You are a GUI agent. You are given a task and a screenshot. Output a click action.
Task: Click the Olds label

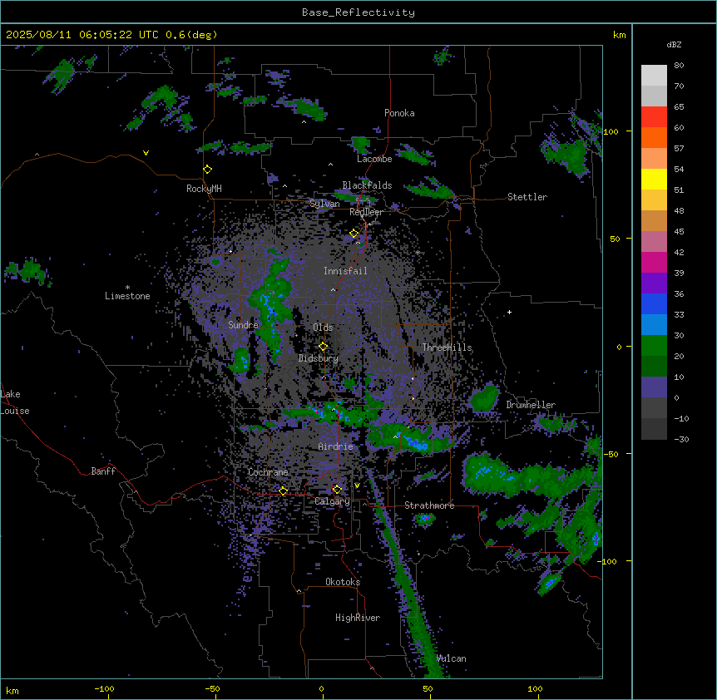pyautogui.click(x=323, y=328)
